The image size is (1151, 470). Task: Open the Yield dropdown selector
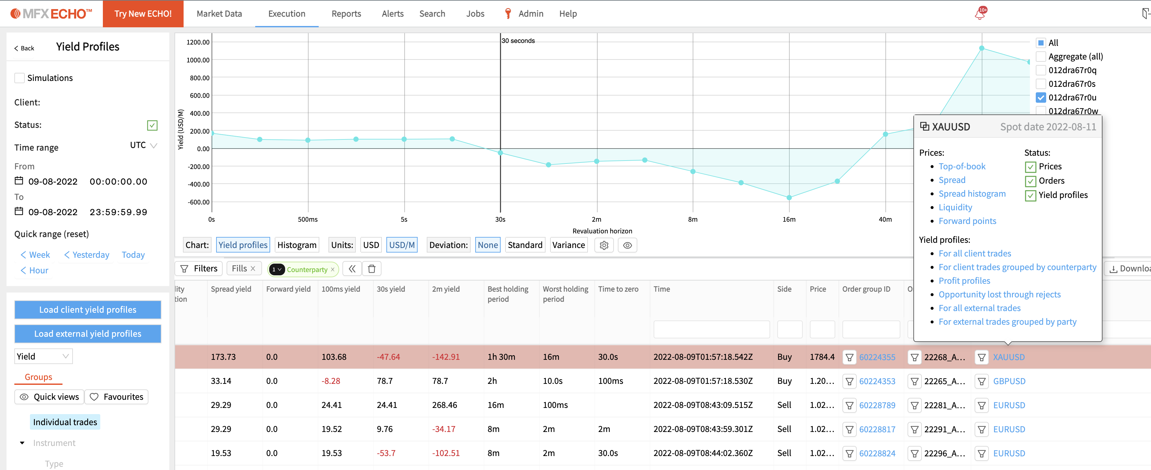click(43, 356)
